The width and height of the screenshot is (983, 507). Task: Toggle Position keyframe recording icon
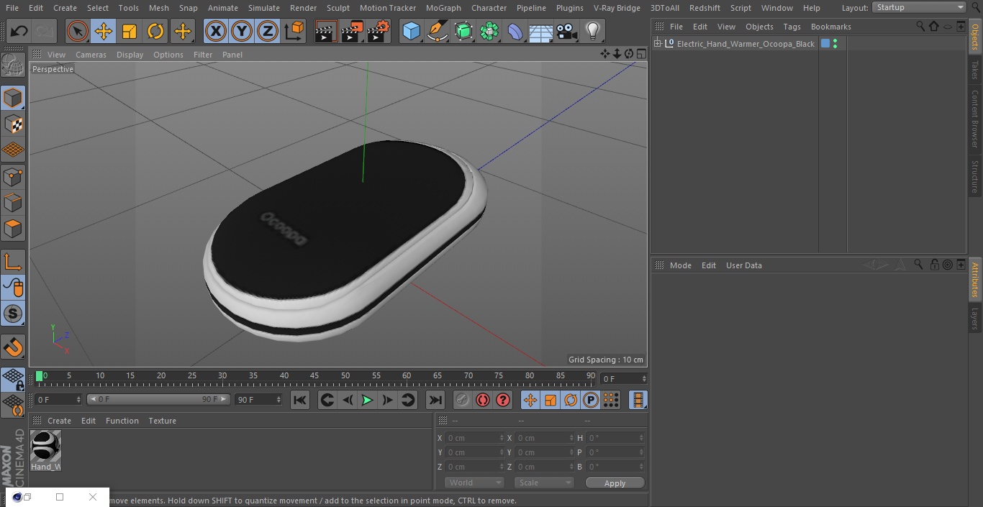coord(530,400)
